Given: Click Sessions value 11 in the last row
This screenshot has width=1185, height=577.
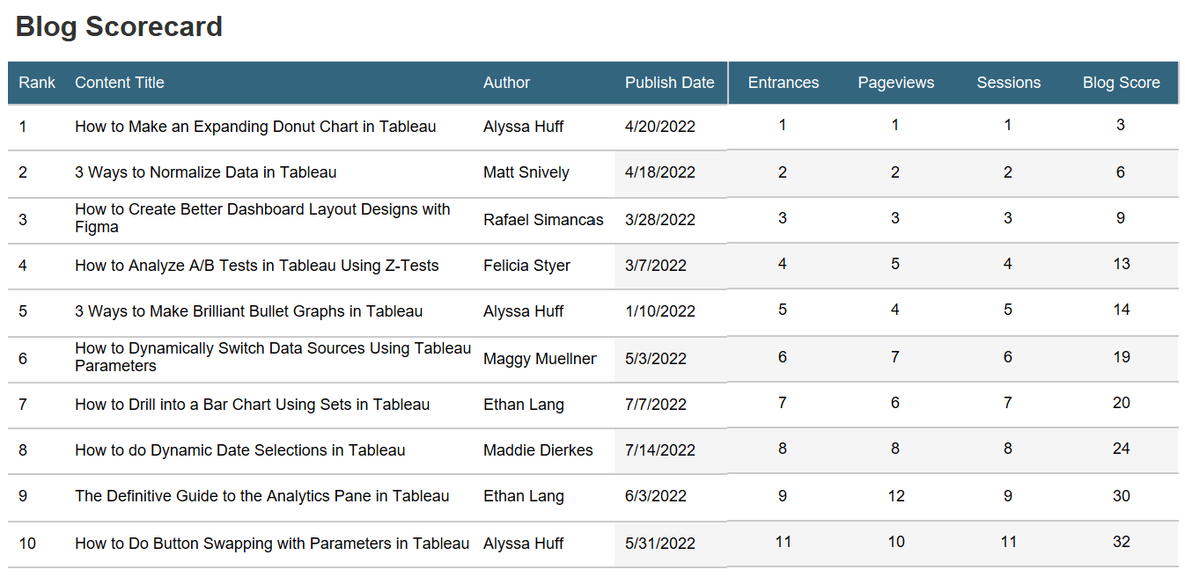Looking at the screenshot, I should click(1009, 542).
